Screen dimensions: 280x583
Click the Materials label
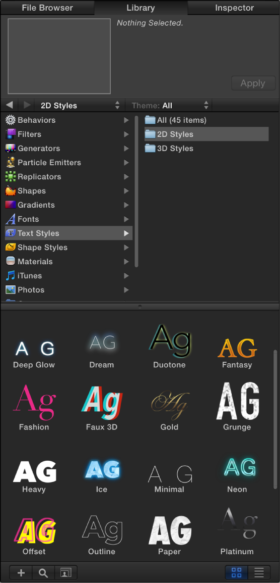pyautogui.click(x=35, y=261)
